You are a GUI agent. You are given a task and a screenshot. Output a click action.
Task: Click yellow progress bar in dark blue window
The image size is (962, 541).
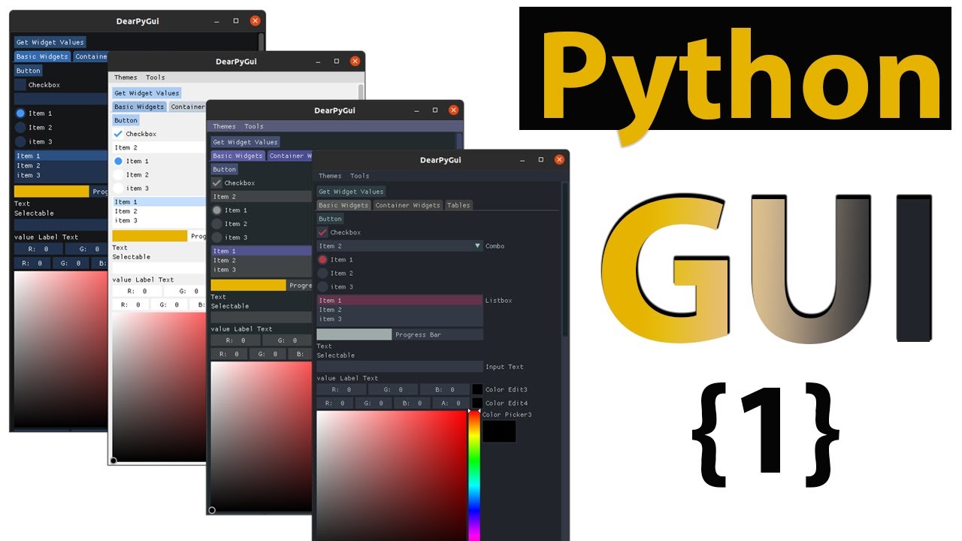52,192
